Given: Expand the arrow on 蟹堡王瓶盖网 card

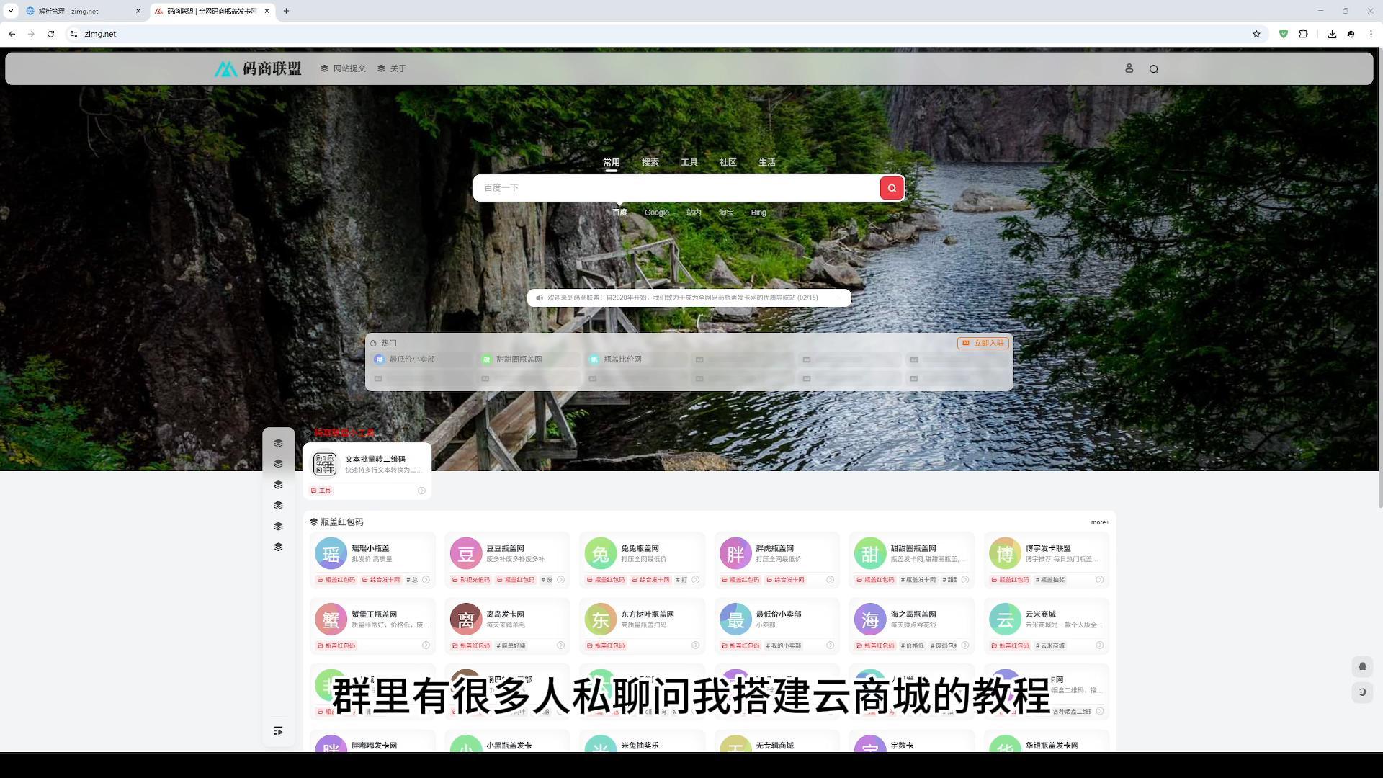Looking at the screenshot, I should [x=425, y=645].
